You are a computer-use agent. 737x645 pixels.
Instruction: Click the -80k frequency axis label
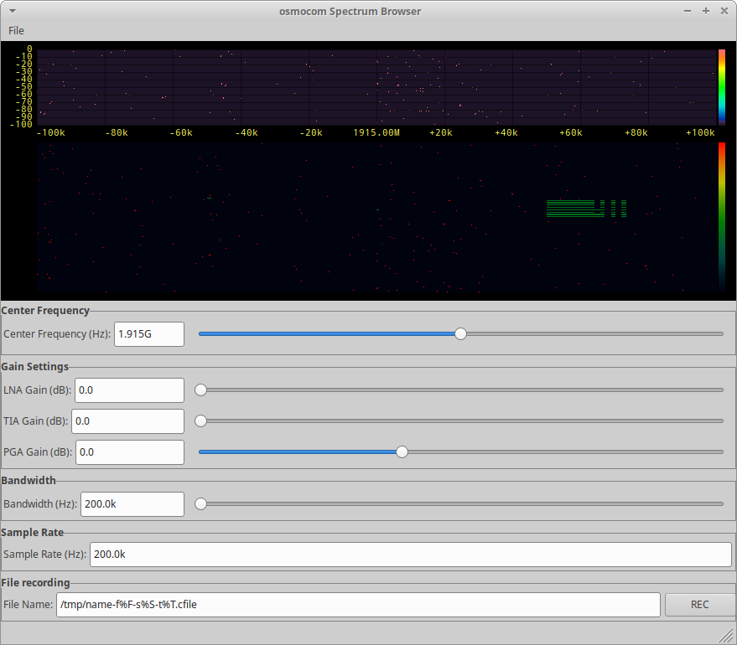[116, 133]
